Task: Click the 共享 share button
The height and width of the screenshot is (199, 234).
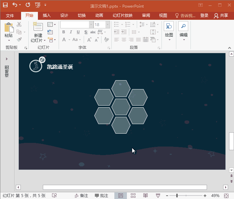Action: pos(221,16)
